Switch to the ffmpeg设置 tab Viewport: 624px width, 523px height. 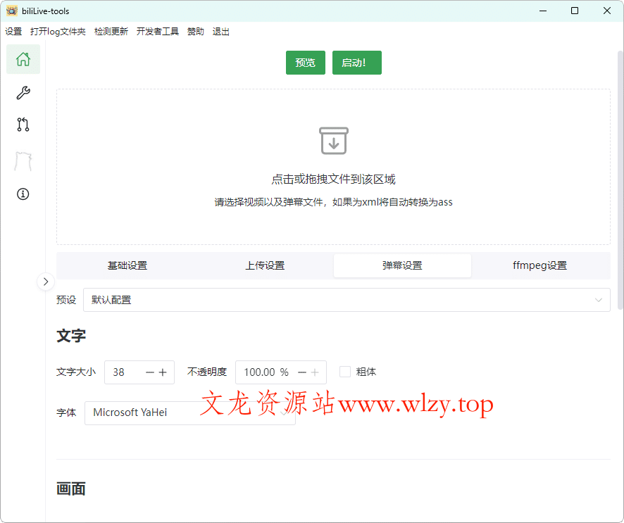(x=539, y=265)
